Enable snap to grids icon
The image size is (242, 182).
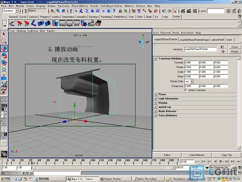(x=134, y=11)
